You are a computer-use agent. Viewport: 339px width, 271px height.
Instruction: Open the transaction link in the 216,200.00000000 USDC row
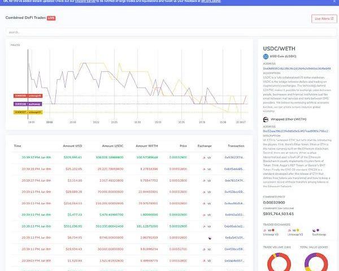[234, 203]
